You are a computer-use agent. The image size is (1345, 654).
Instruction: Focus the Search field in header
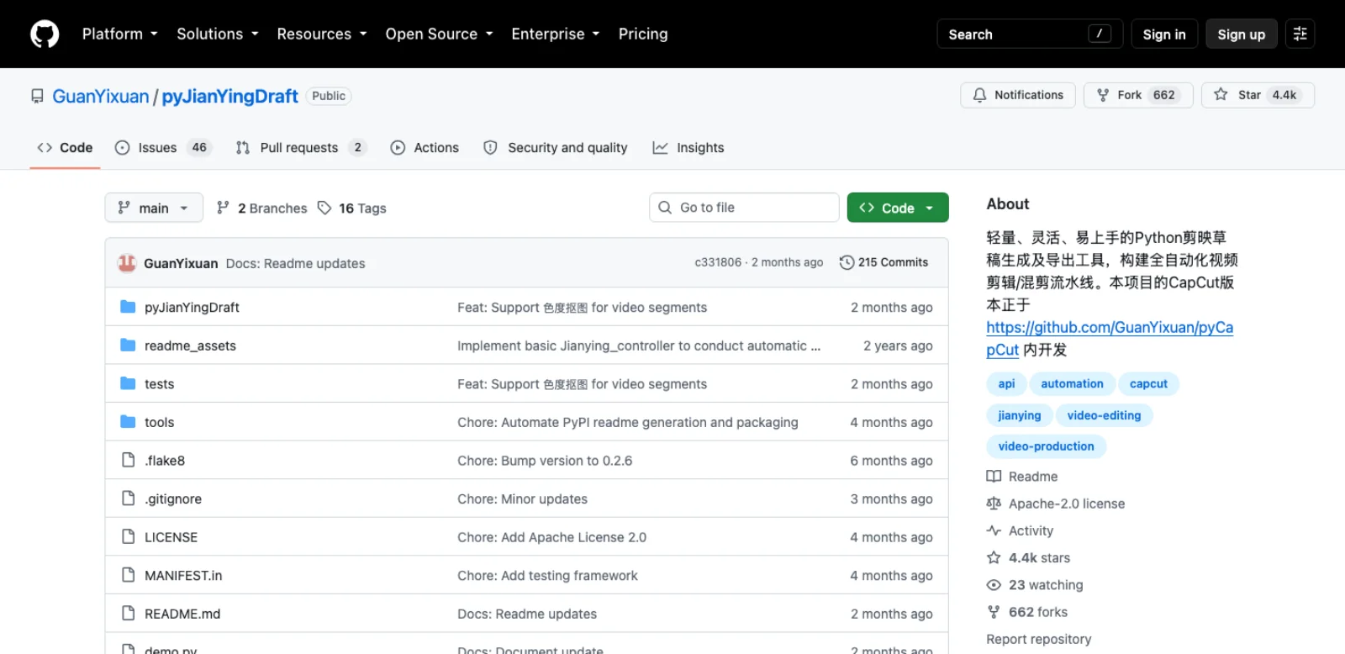1030,34
